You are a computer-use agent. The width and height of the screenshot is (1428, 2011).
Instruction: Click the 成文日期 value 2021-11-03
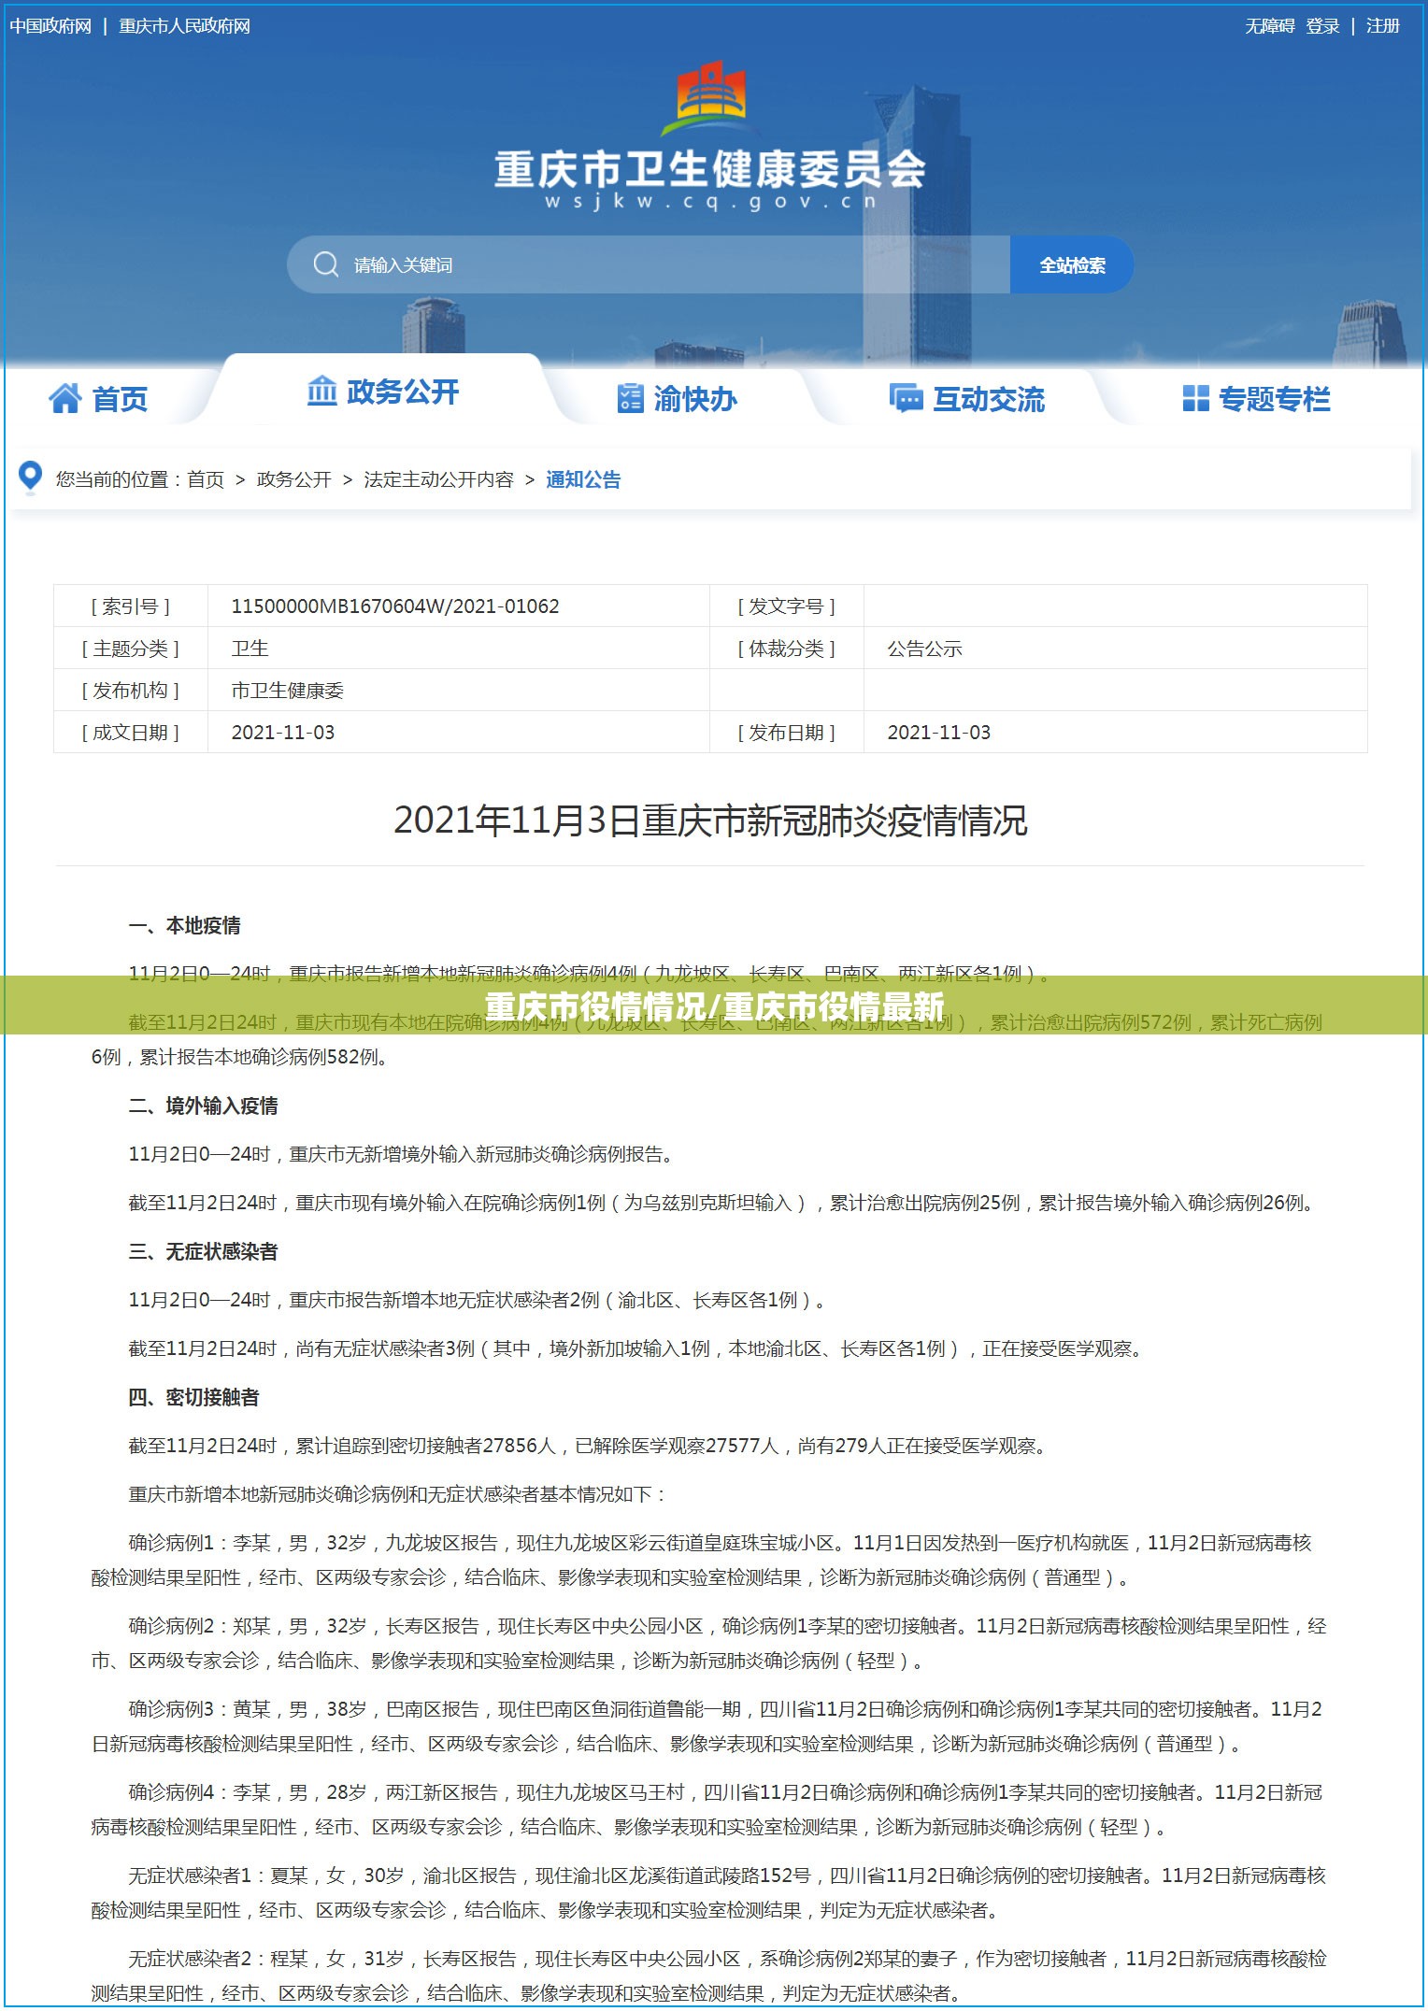coord(283,732)
